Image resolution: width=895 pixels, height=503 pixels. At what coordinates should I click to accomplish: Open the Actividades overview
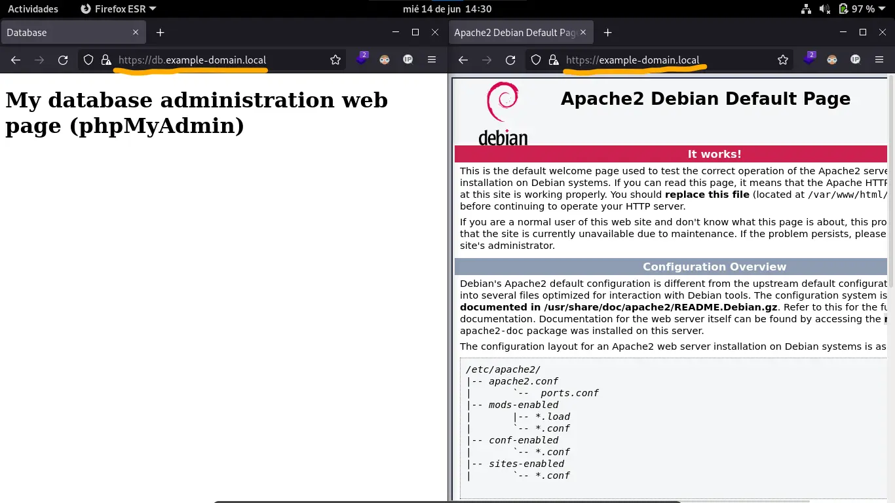pos(33,9)
